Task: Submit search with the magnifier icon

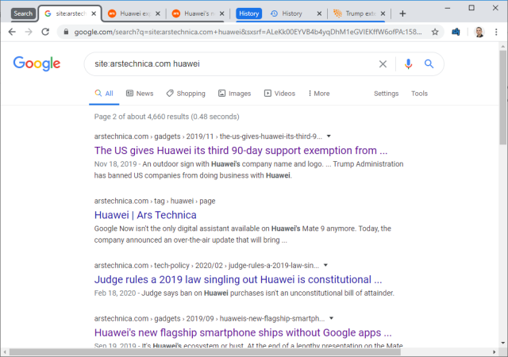Action: [429, 63]
